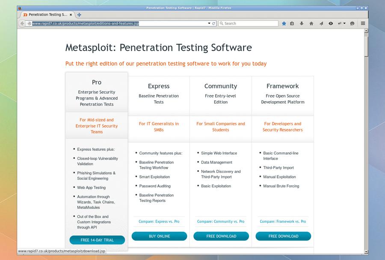Open Compare: Community vs. Pro link

pos(221,222)
